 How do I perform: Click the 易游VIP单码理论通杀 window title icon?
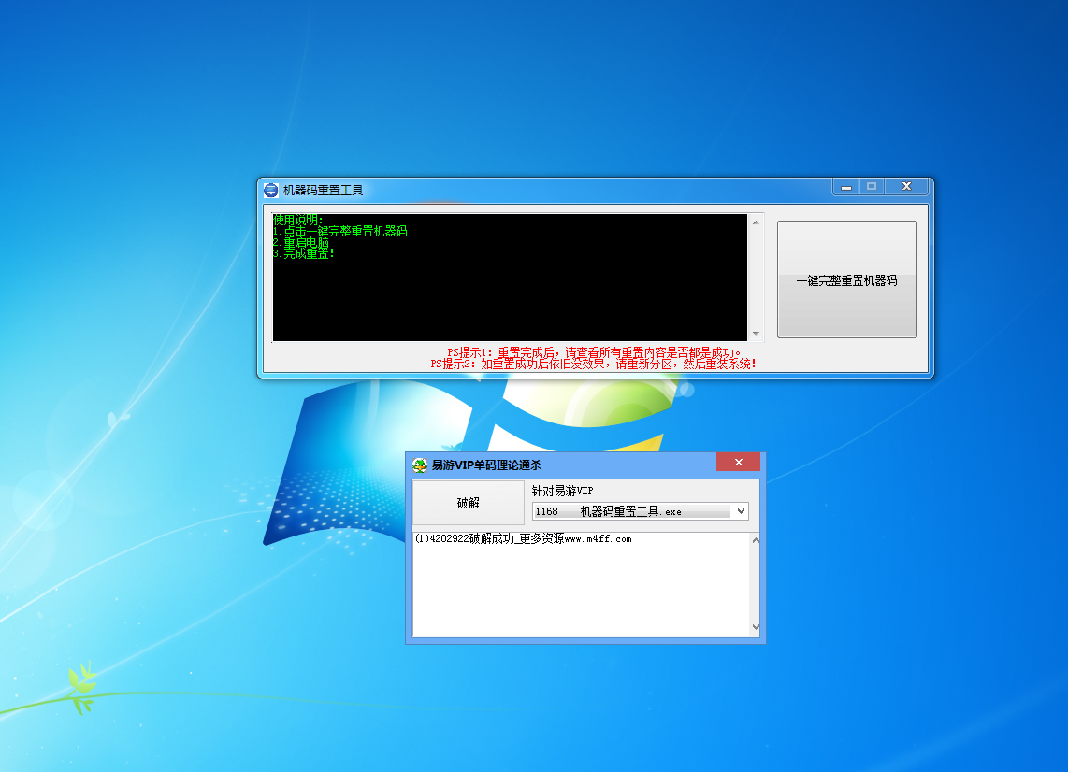pyautogui.click(x=420, y=465)
